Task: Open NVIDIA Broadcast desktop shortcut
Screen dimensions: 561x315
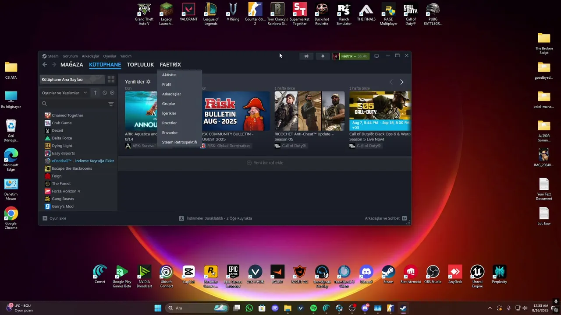Action: tap(144, 276)
